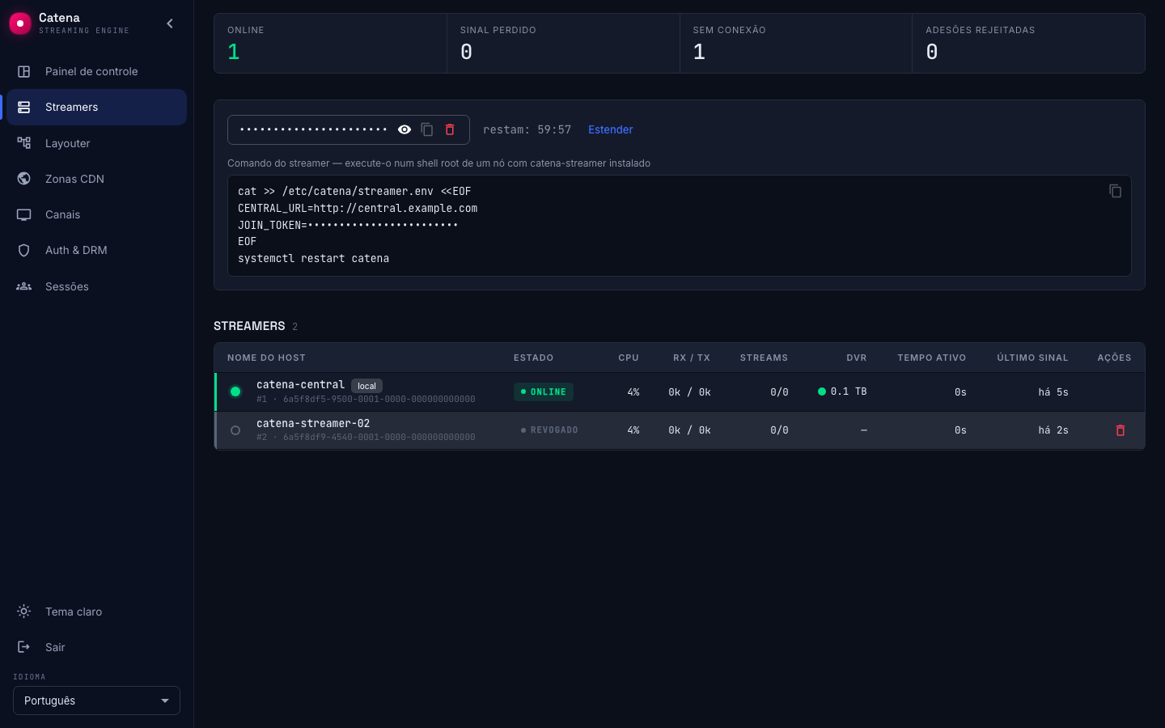Switch to Tema claro
This screenshot has width=1165, height=728.
pyautogui.click(x=96, y=612)
